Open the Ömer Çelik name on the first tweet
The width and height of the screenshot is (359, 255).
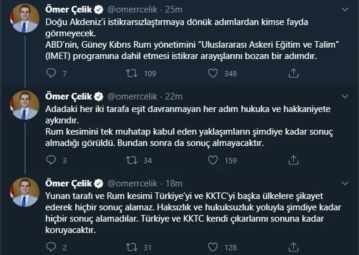click(x=67, y=10)
